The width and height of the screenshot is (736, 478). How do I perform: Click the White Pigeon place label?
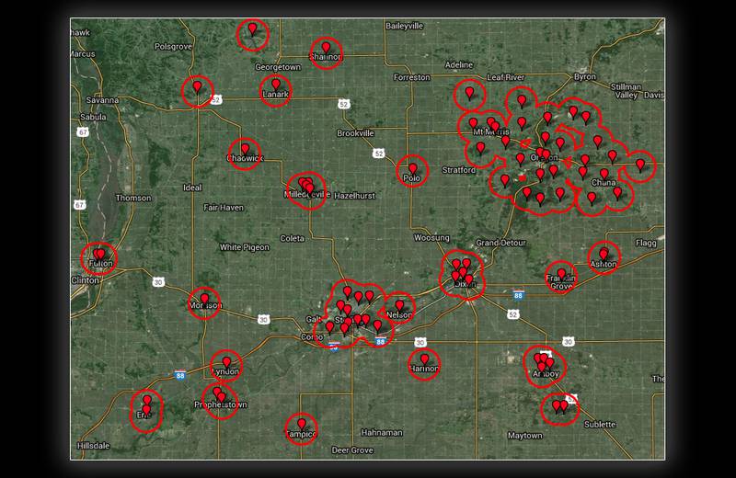[x=244, y=247]
